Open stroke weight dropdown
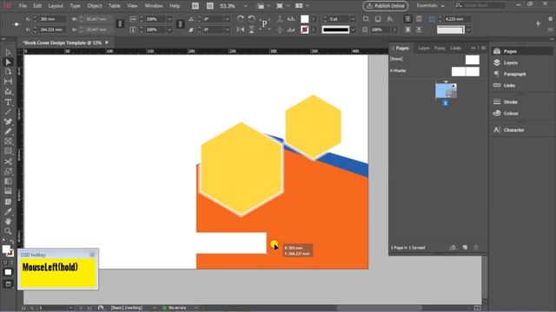This screenshot has width=556, height=312. point(354,19)
